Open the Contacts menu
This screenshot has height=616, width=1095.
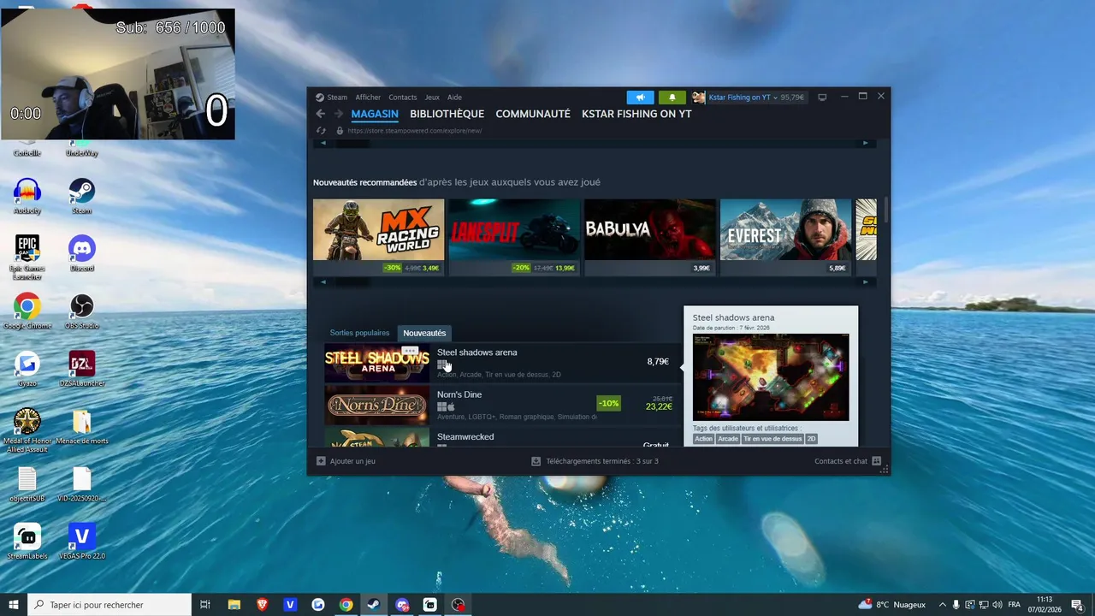coord(402,98)
